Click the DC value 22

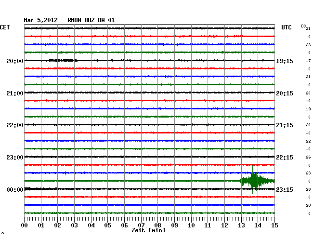pos(308,141)
